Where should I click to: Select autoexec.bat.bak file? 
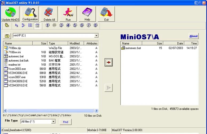coord(18,61)
